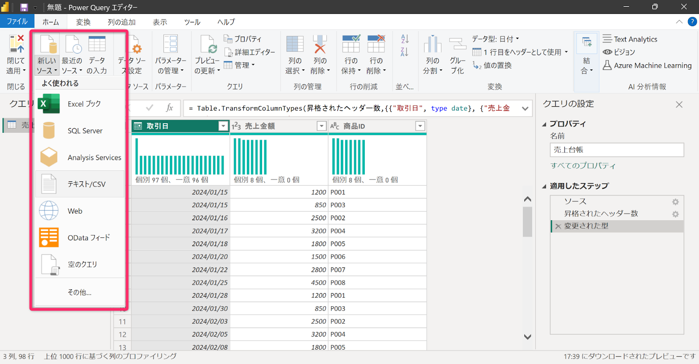The width and height of the screenshot is (699, 364).
Task: Open 売上金額 column filter dropdown
Action: [x=322, y=126]
